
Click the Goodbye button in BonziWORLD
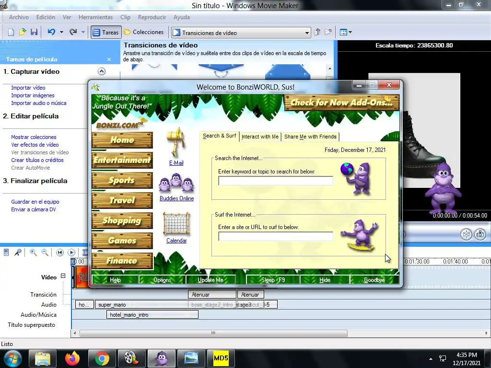tap(374, 280)
